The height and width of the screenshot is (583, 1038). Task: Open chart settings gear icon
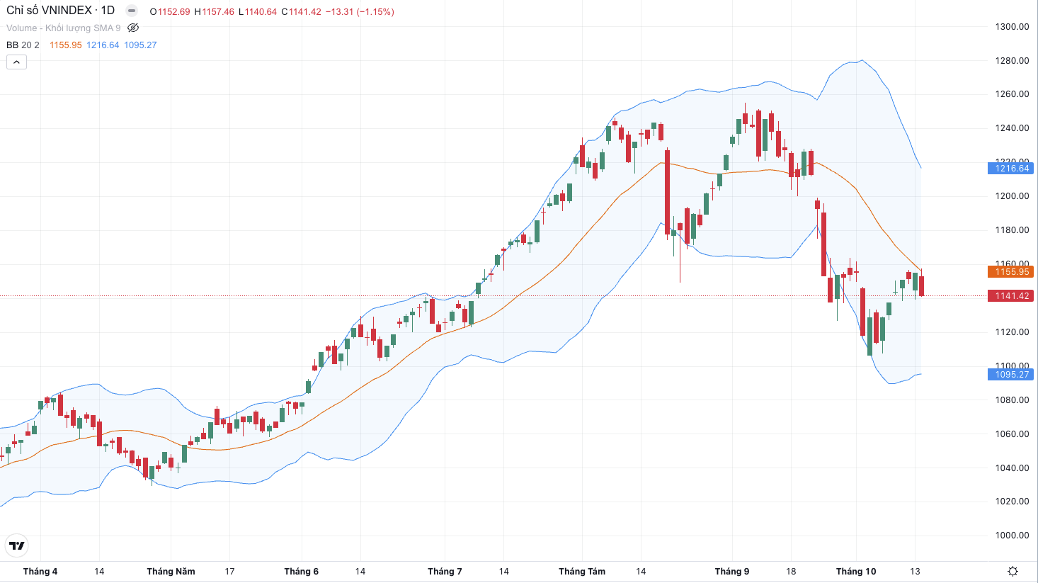click(x=1013, y=571)
